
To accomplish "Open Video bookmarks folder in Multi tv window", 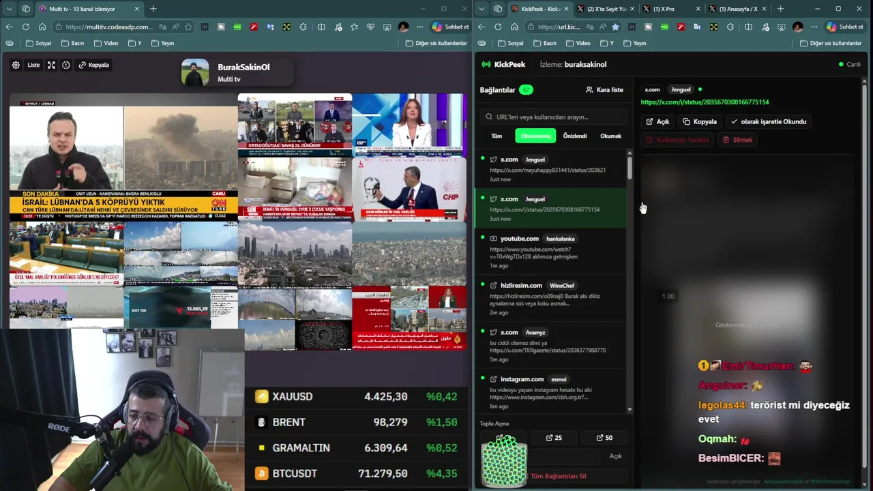I will click(x=106, y=43).
